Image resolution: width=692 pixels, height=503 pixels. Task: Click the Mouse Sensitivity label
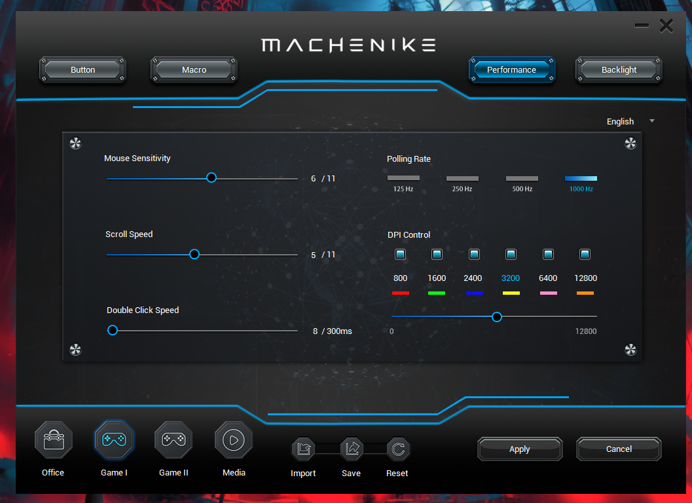coord(137,158)
